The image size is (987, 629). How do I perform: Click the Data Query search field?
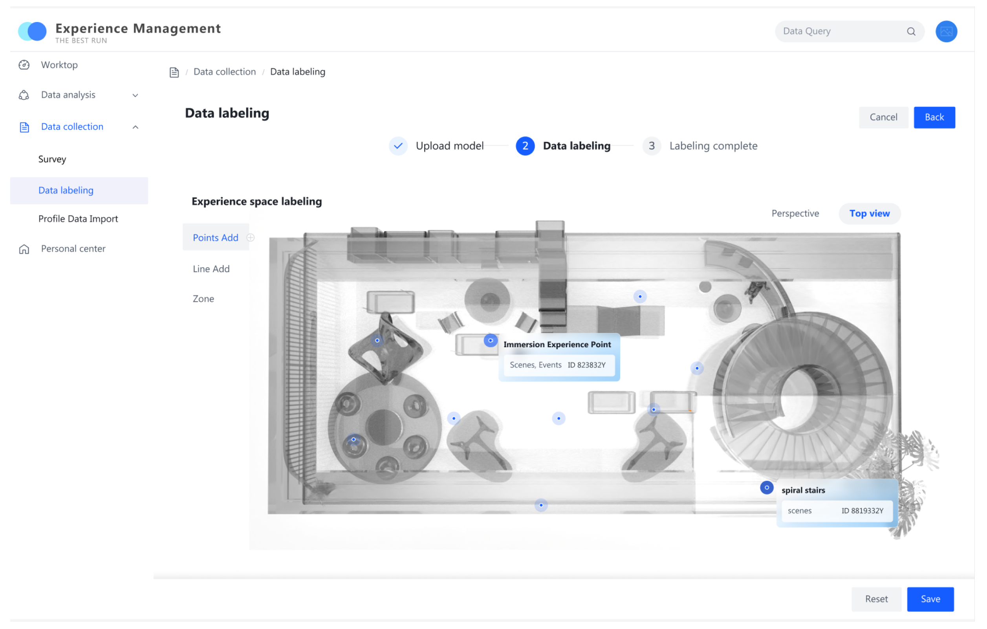tap(836, 31)
